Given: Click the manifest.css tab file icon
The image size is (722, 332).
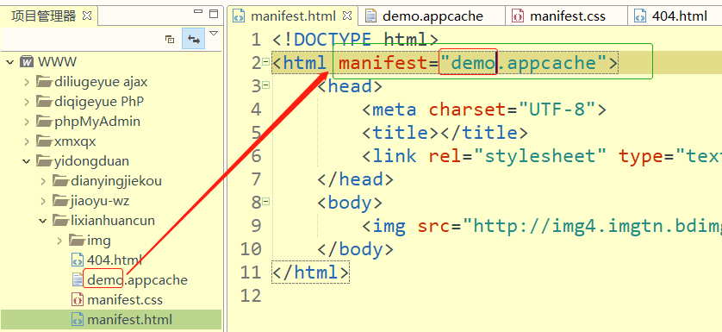Looking at the screenshot, I should (518, 16).
